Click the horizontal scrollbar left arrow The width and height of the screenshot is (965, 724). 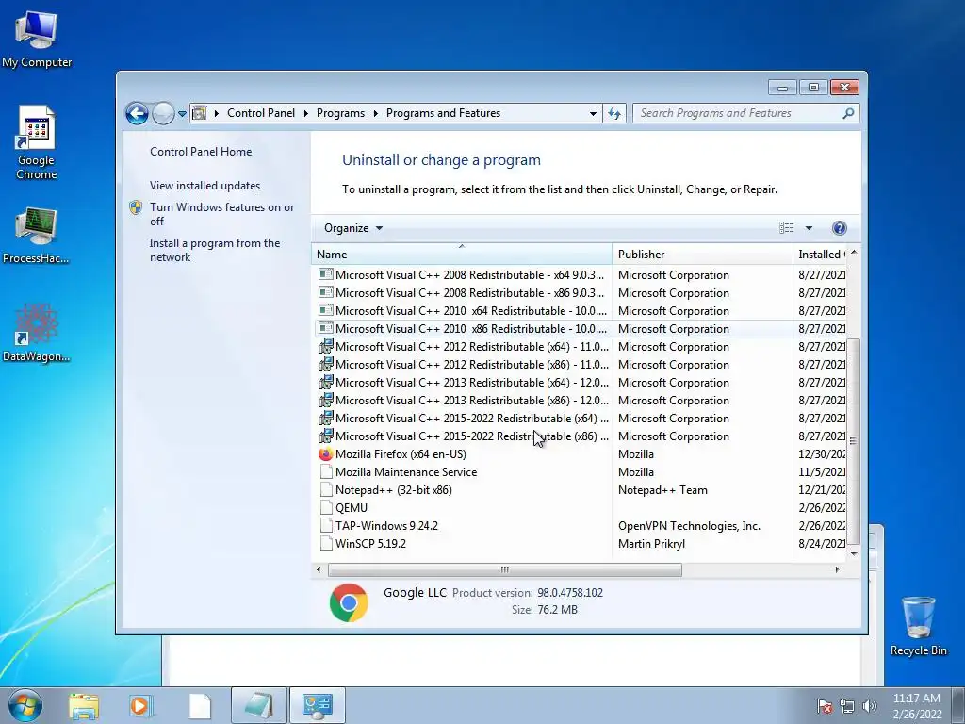point(319,569)
